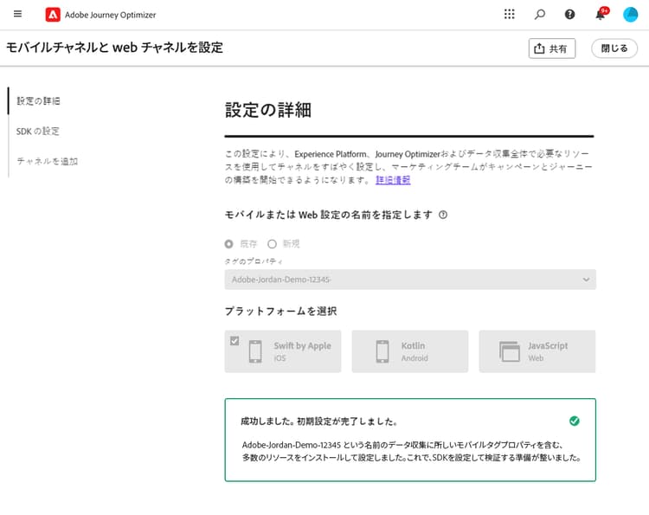Select 設定の詳細 in sidebar
Viewport: 649px width, 515px height.
pyautogui.click(x=38, y=101)
